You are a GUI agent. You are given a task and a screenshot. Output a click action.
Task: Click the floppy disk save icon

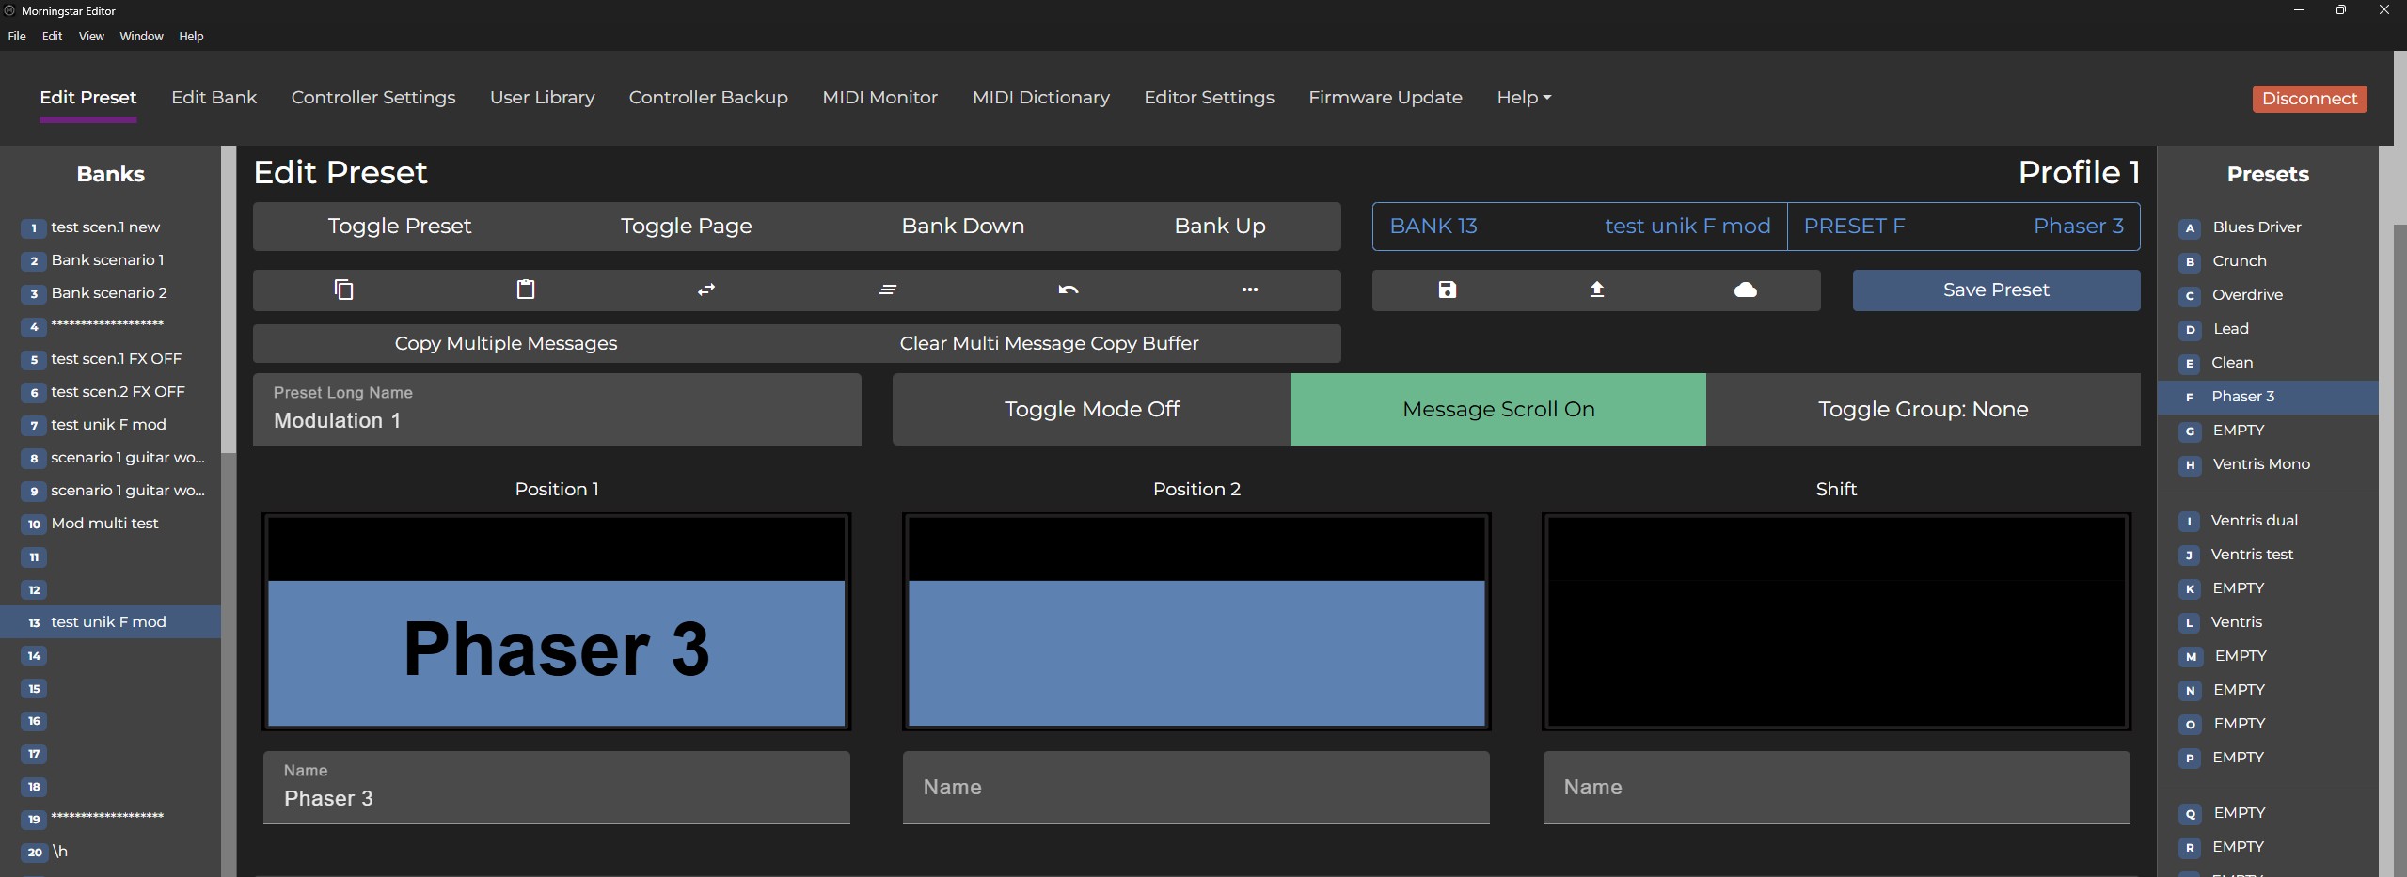click(x=1447, y=290)
